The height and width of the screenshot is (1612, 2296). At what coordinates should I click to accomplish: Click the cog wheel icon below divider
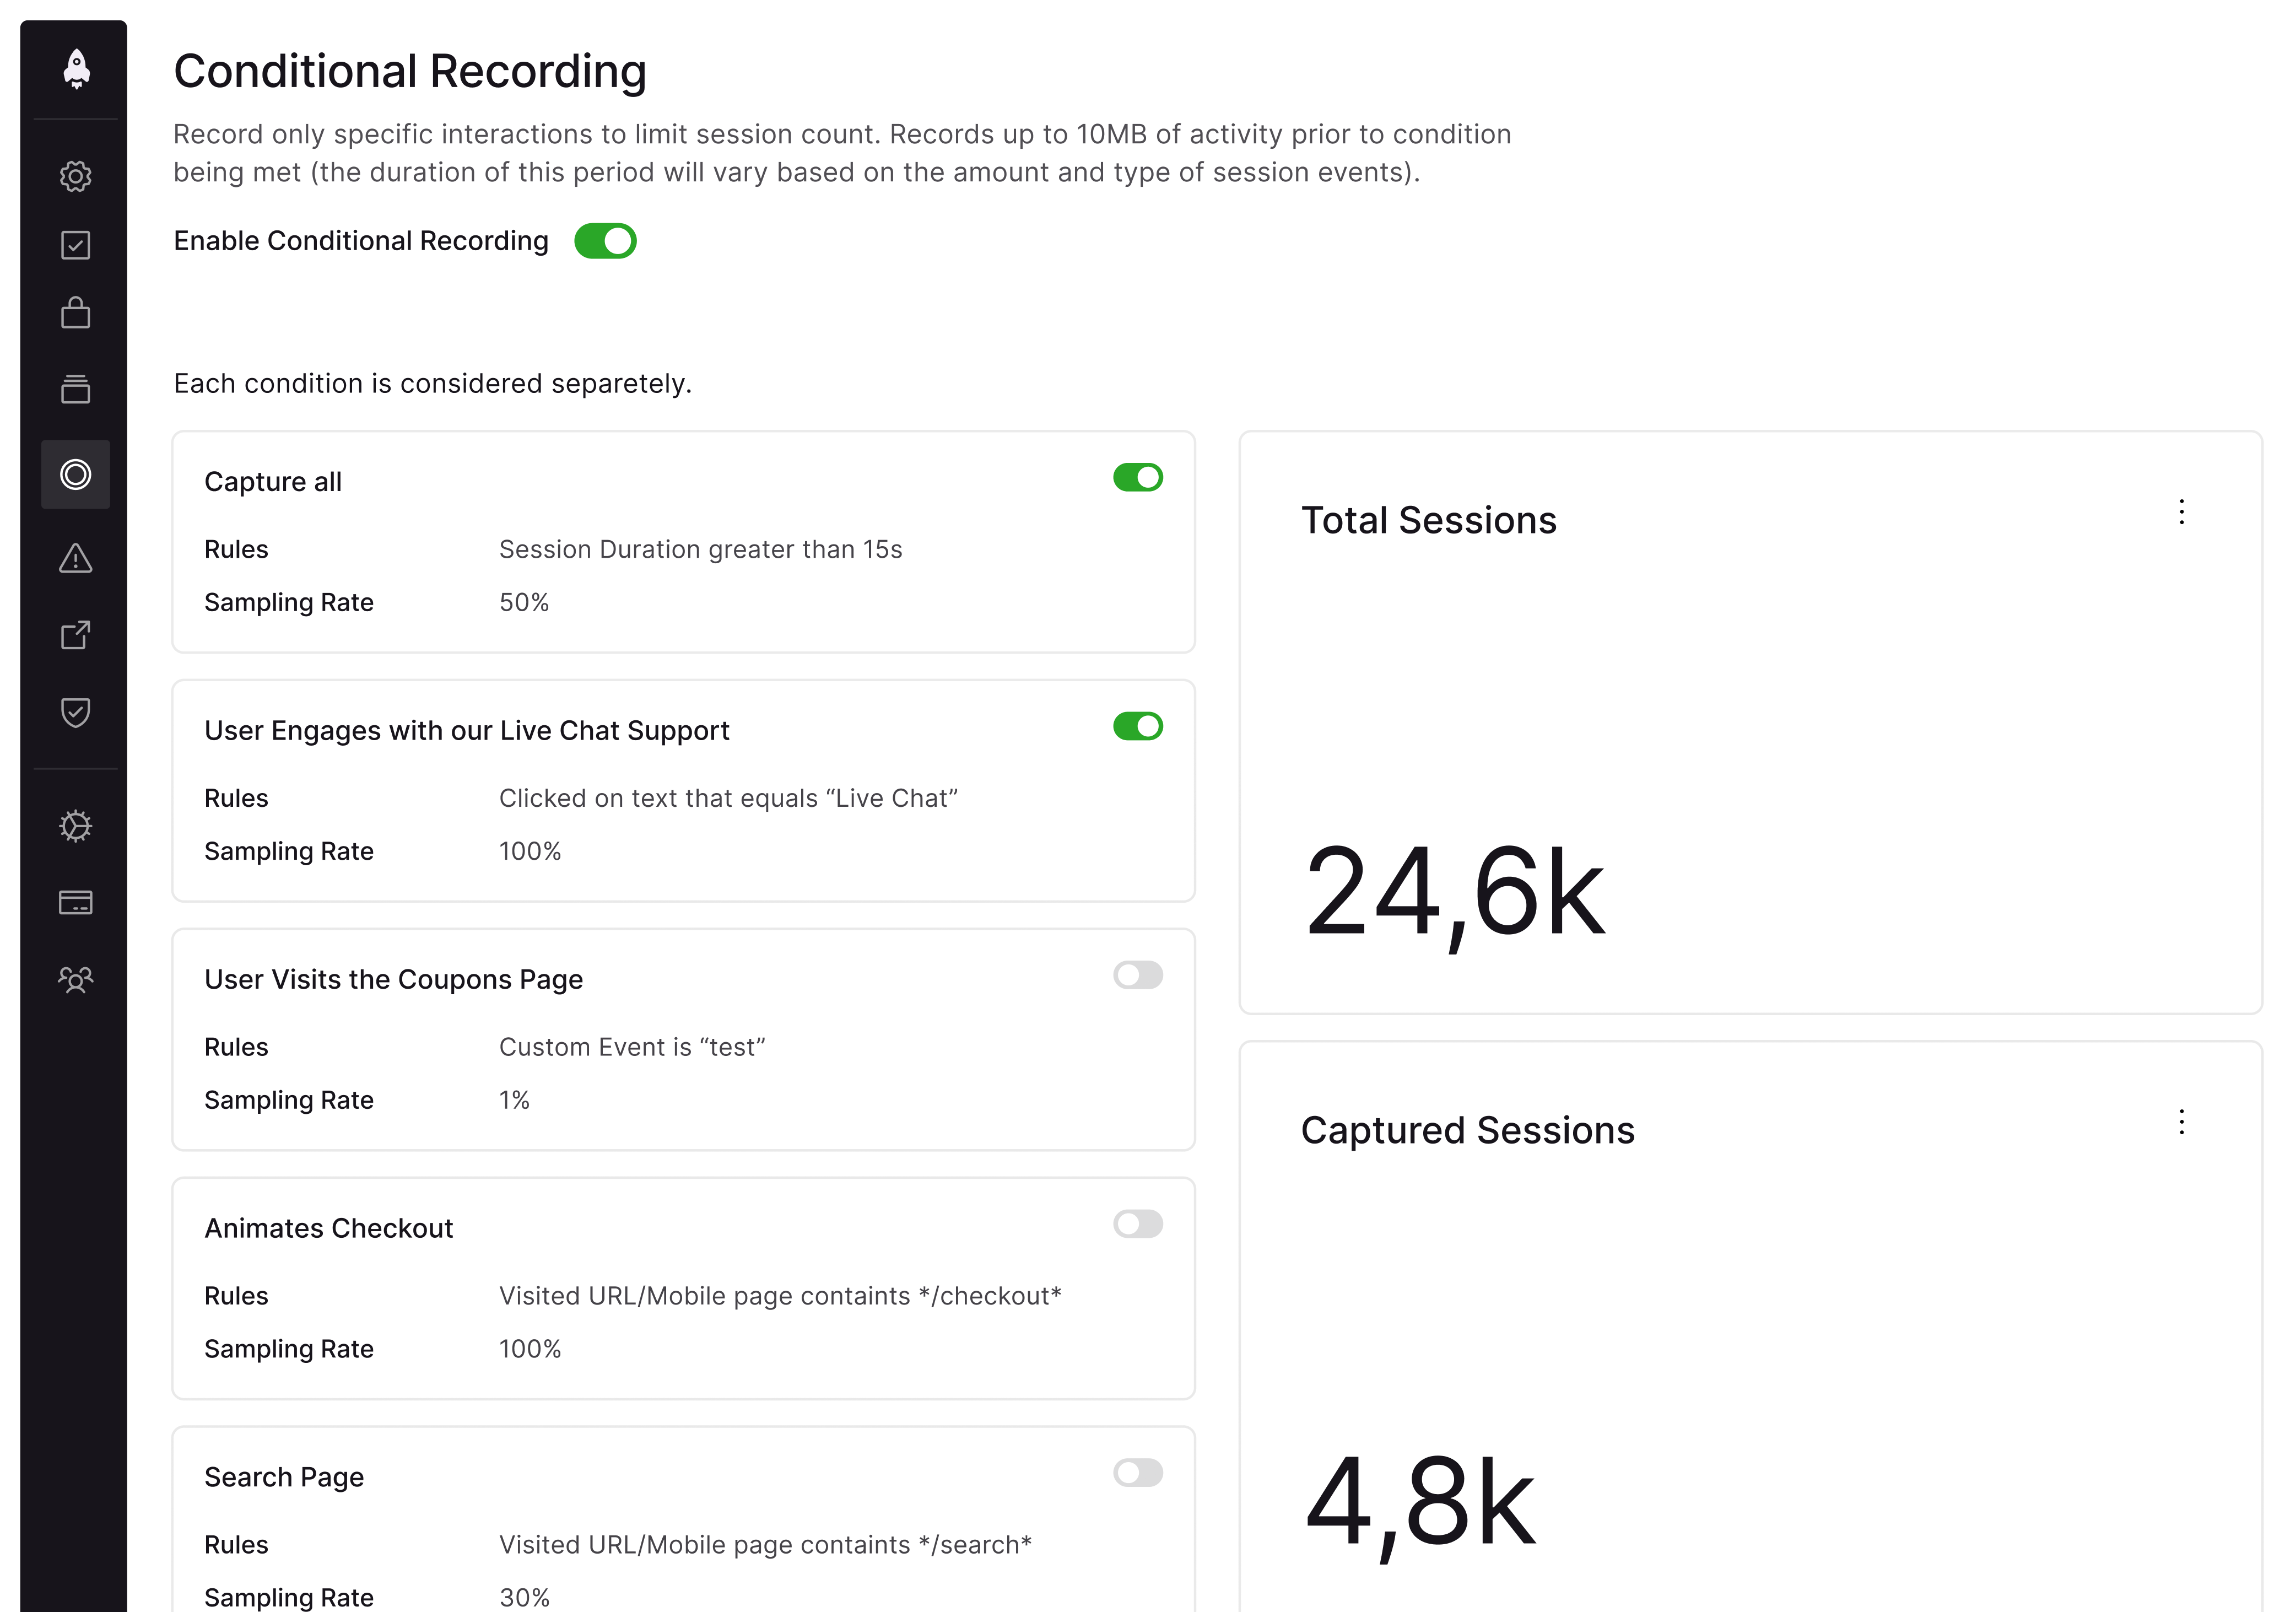point(76,826)
